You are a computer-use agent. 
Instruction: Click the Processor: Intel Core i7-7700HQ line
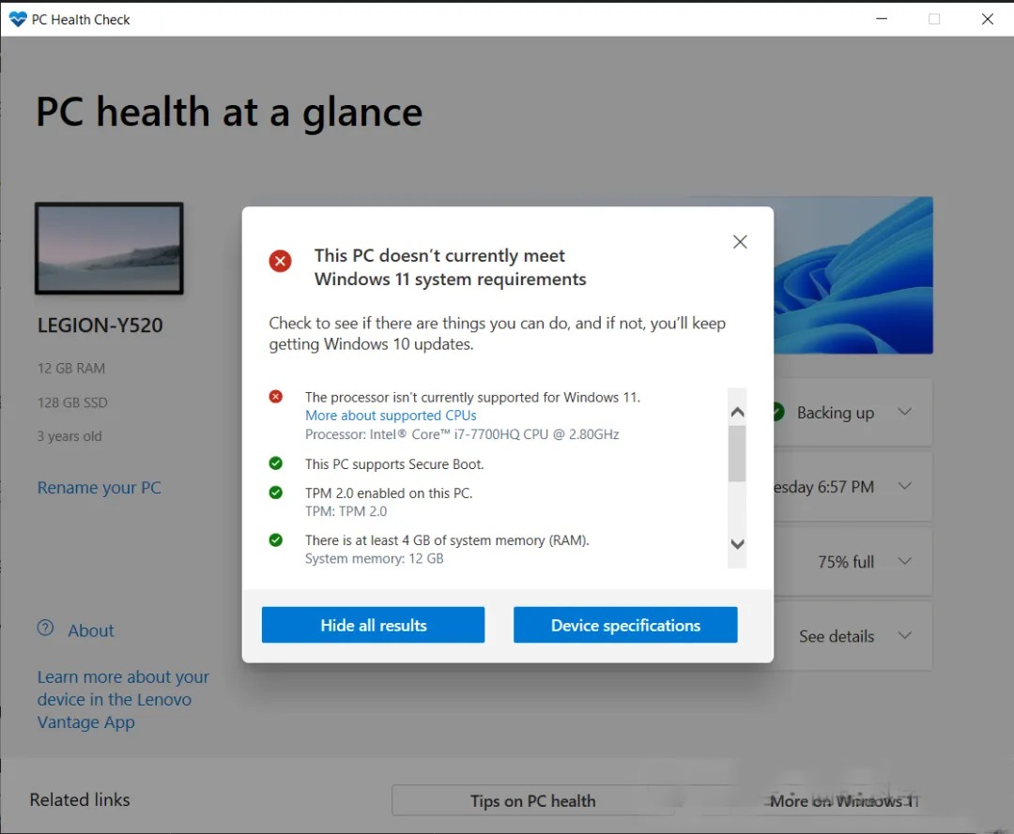point(462,434)
